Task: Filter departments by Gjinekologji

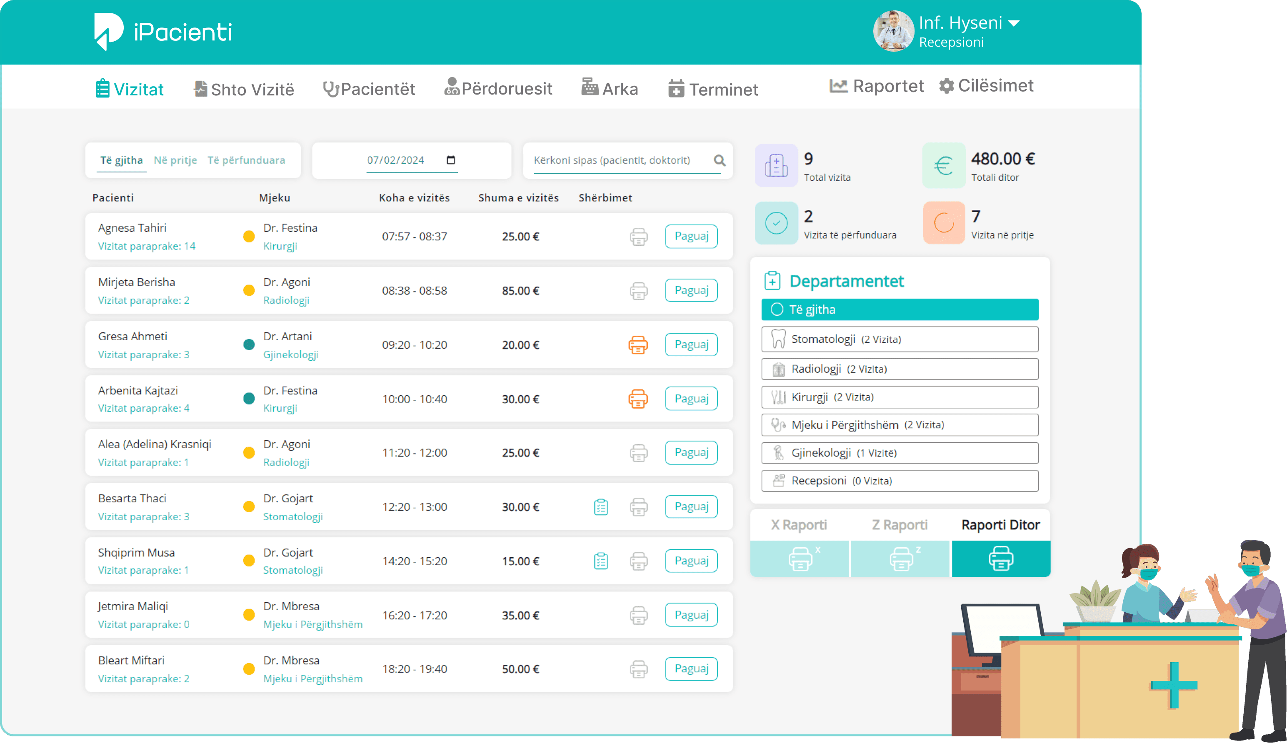Action: [x=900, y=453]
